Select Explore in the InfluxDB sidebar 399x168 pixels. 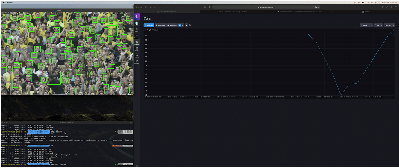pyautogui.click(x=137, y=36)
